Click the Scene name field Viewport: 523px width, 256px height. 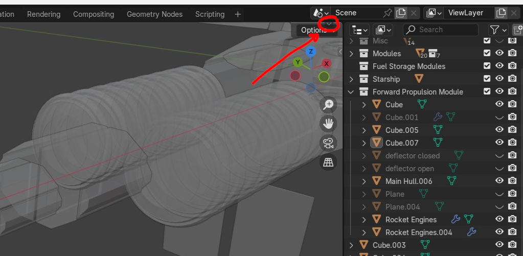[x=356, y=13]
